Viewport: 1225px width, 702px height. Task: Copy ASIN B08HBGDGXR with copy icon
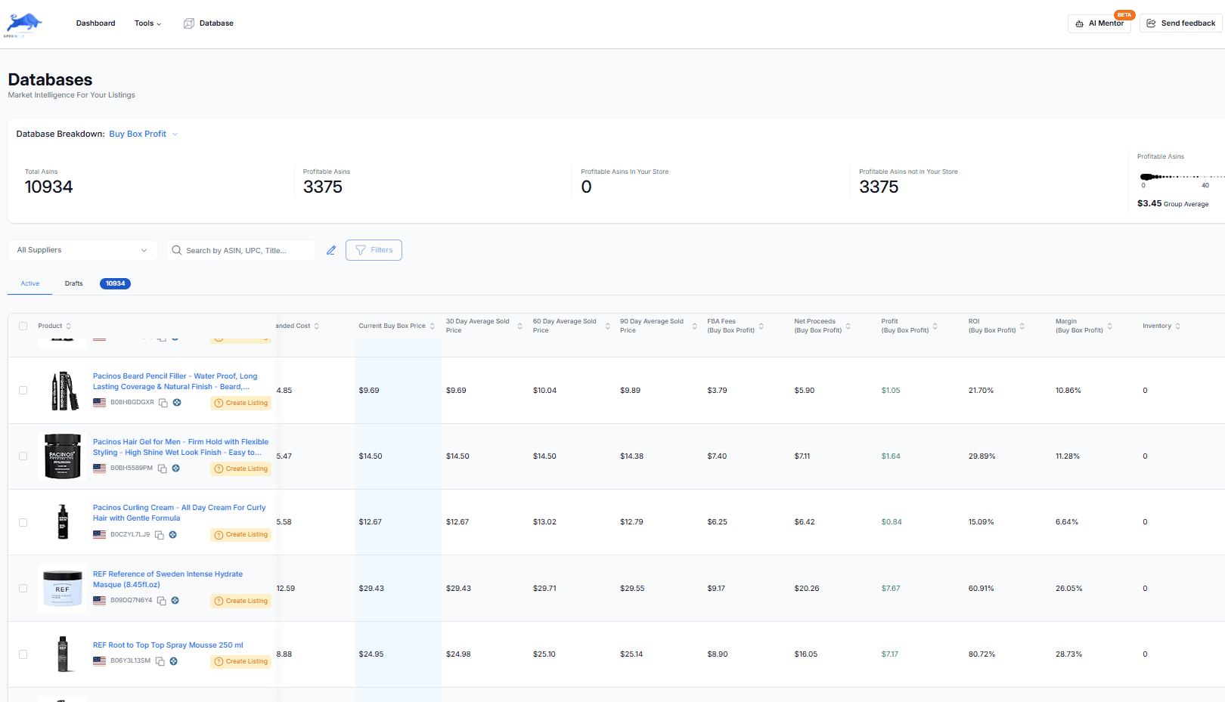point(163,403)
